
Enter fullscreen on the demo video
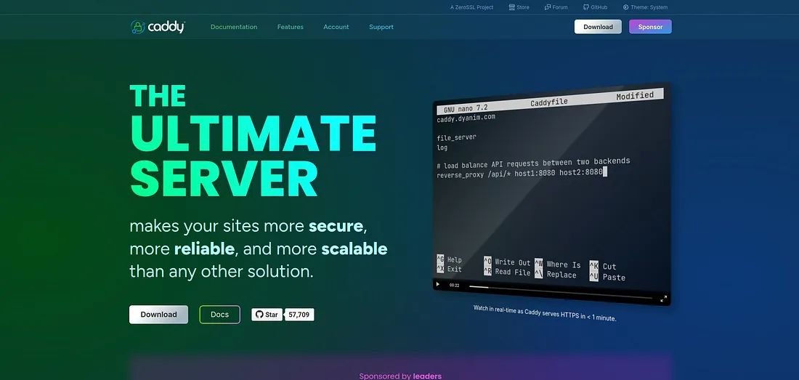coord(663,299)
